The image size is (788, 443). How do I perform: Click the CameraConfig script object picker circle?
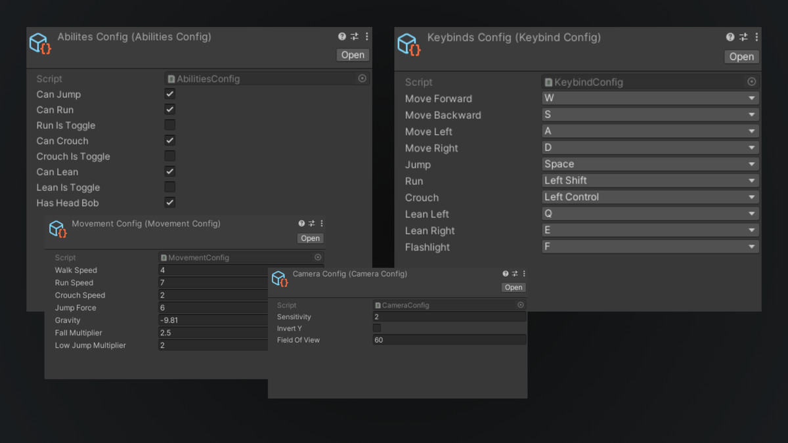tap(521, 305)
